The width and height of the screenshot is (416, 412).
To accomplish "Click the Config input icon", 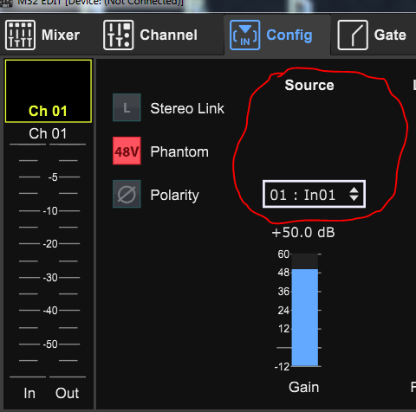I will pos(245,35).
